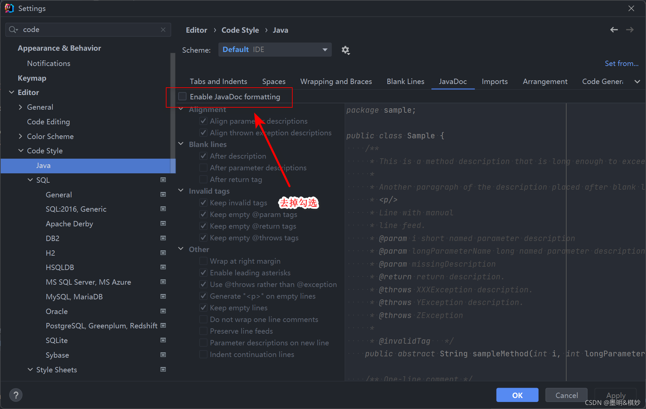Toggle 'After parameter descriptions' blank line
The height and width of the screenshot is (409, 646).
pyautogui.click(x=203, y=168)
